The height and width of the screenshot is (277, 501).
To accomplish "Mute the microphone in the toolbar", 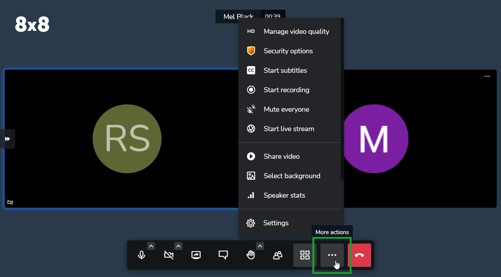I will click(142, 255).
